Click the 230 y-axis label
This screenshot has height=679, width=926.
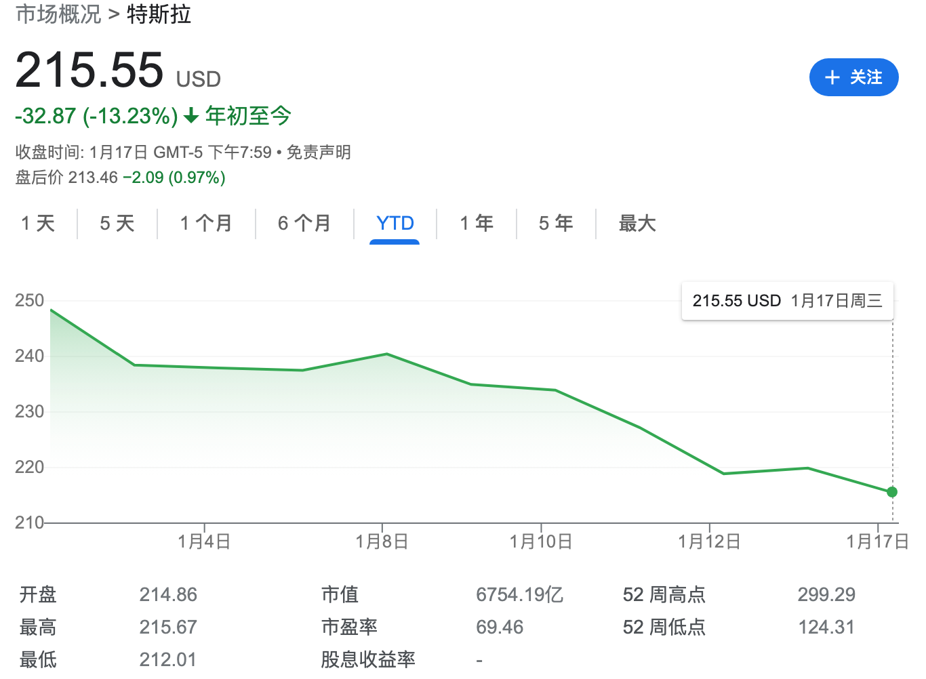click(x=29, y=412)
